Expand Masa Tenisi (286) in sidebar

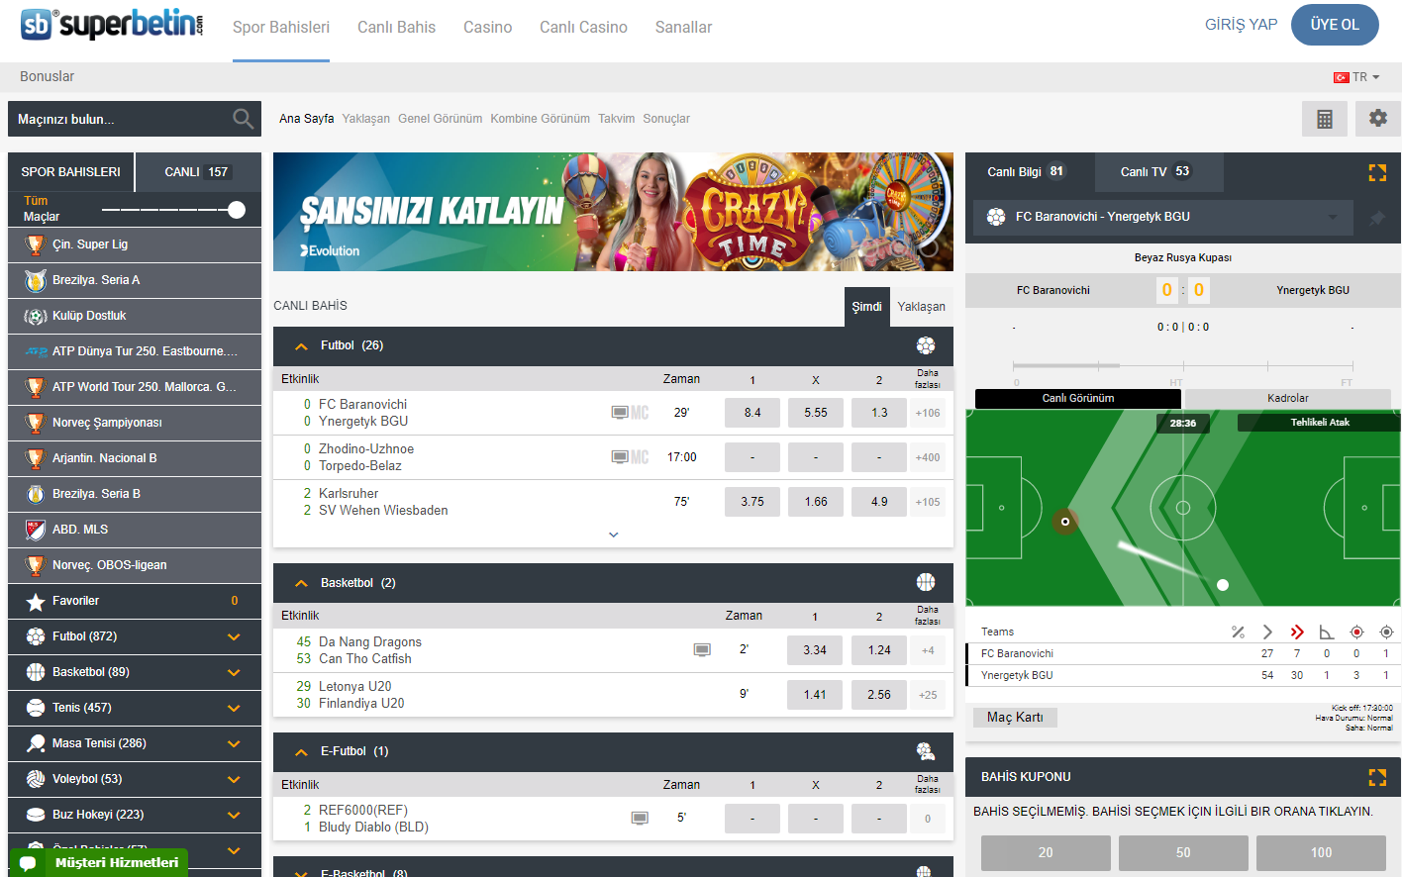point(235,743)
